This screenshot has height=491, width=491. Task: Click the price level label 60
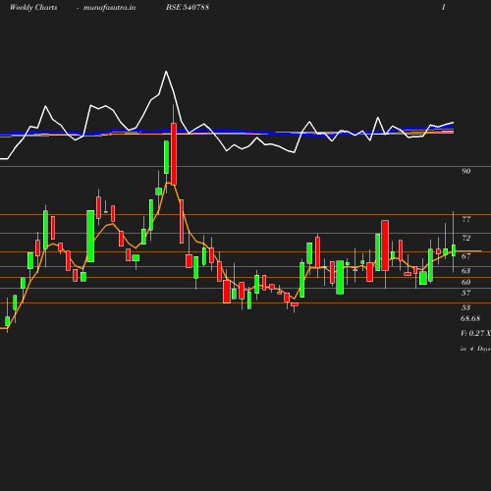[x=466, y=282]
